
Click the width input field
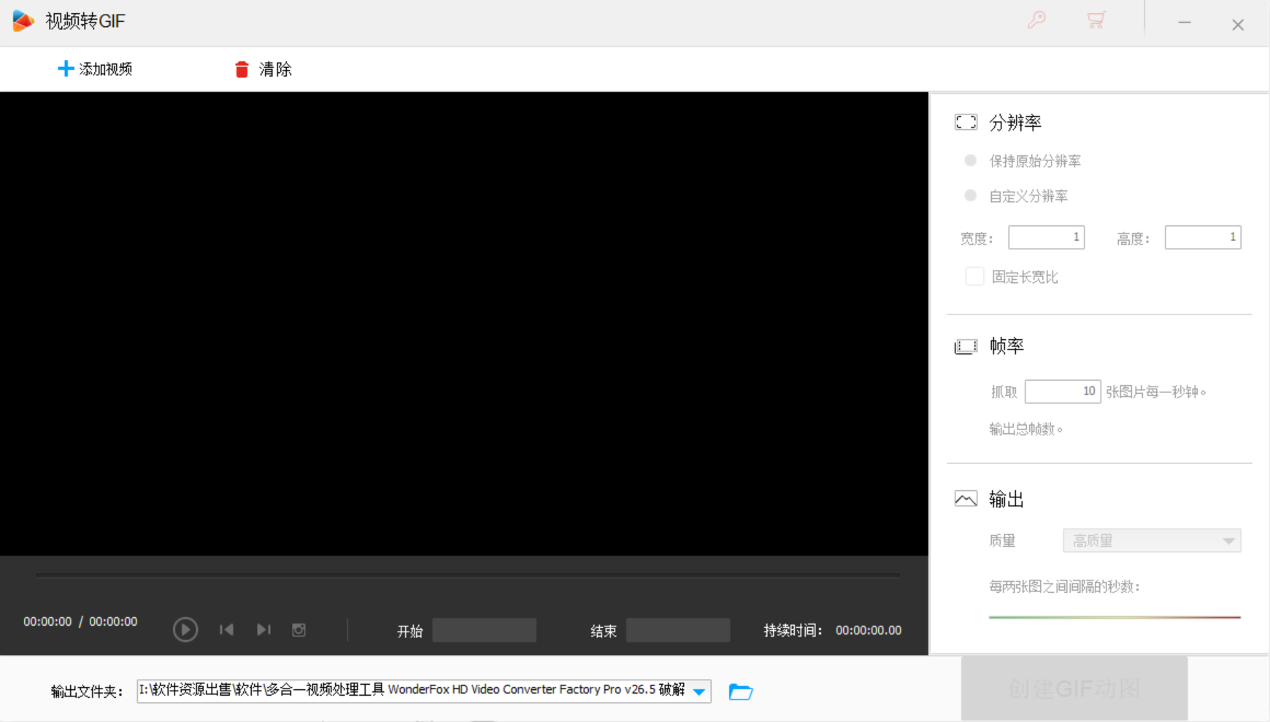[1046, 237]
